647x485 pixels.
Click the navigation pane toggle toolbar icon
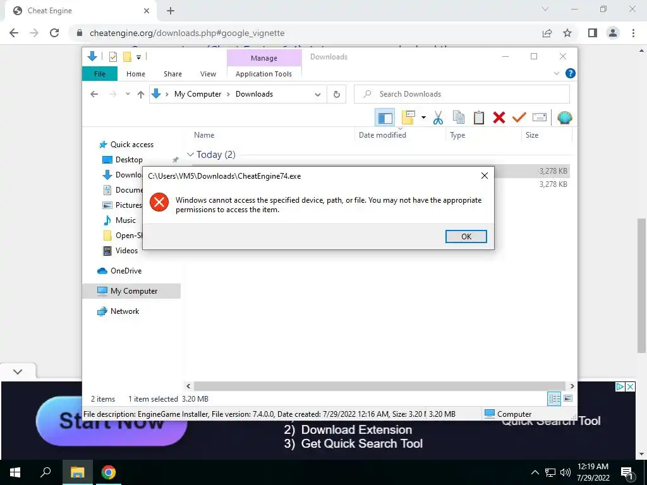(x=385, y=118)
